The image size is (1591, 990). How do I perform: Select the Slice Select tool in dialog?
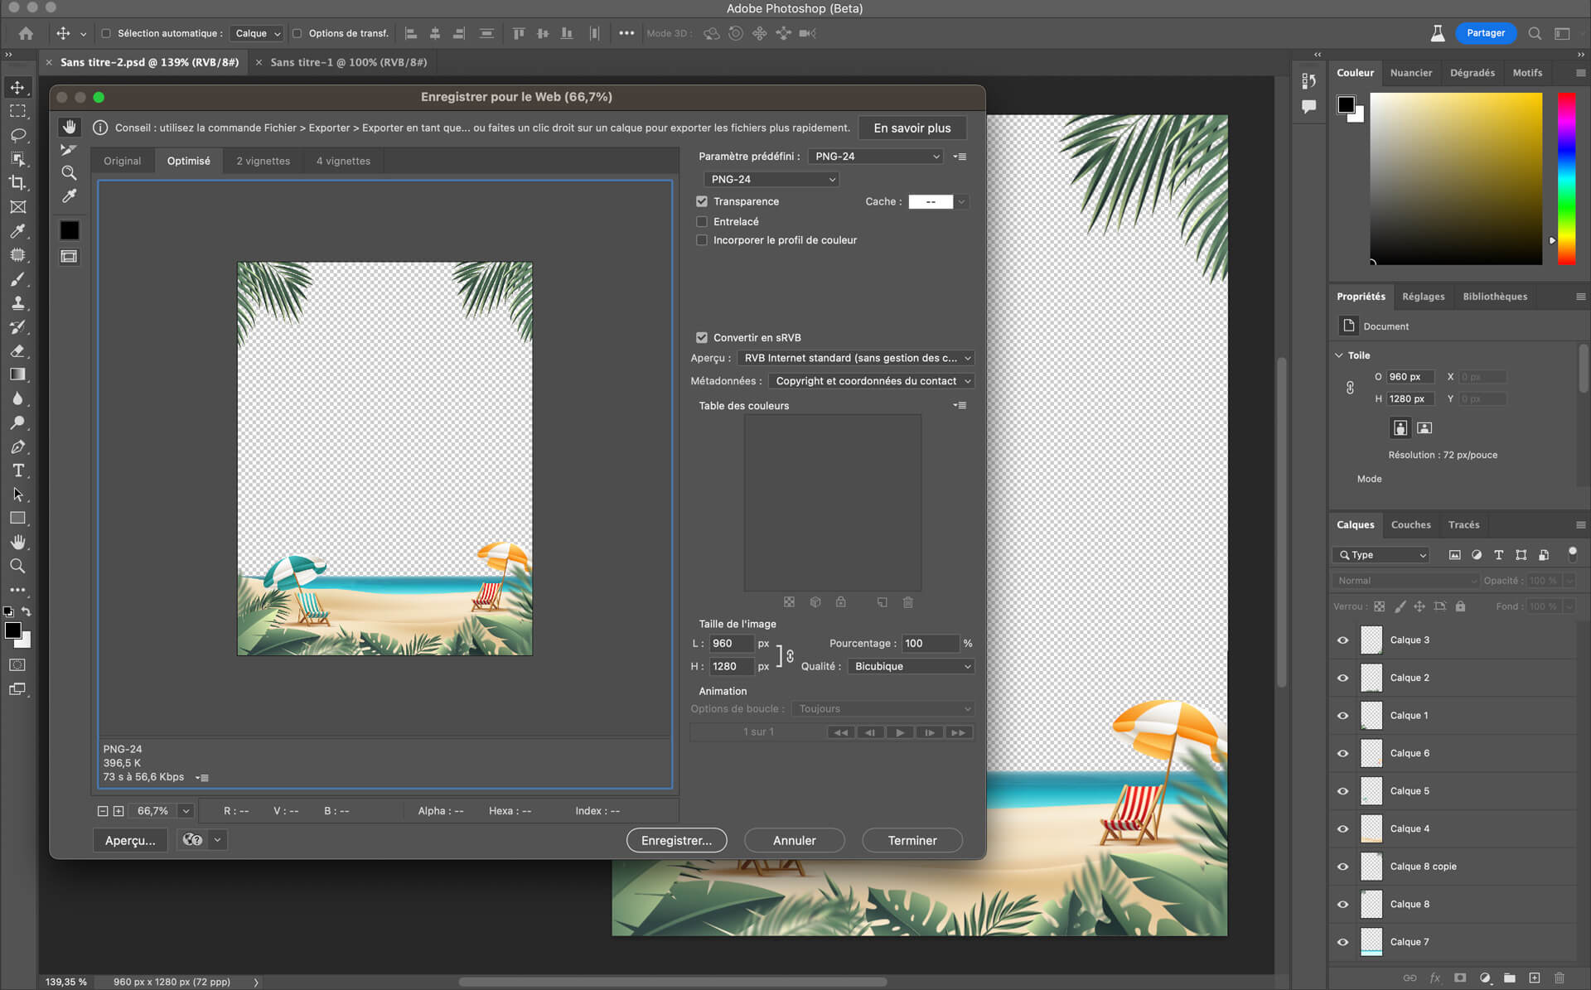pyautogui.click(x=69, y=150)
